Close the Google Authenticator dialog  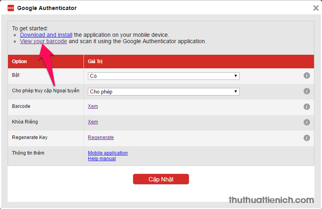point(316,8)
